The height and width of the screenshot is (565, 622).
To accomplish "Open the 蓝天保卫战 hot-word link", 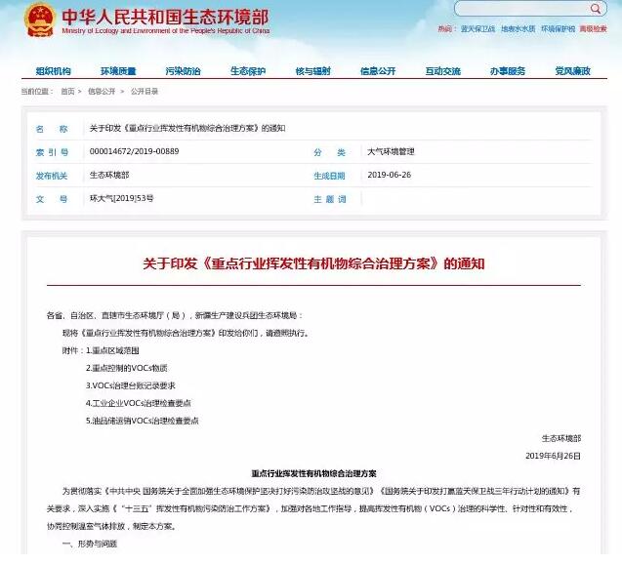I will coord(477,29).
